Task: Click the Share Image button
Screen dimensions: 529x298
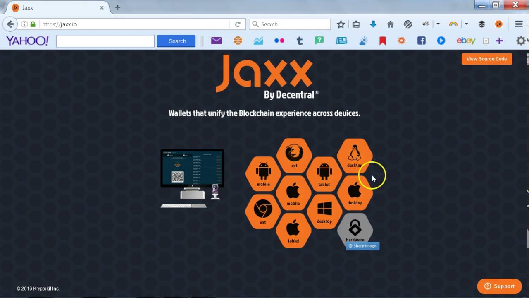Action: [x=362, y=246]
